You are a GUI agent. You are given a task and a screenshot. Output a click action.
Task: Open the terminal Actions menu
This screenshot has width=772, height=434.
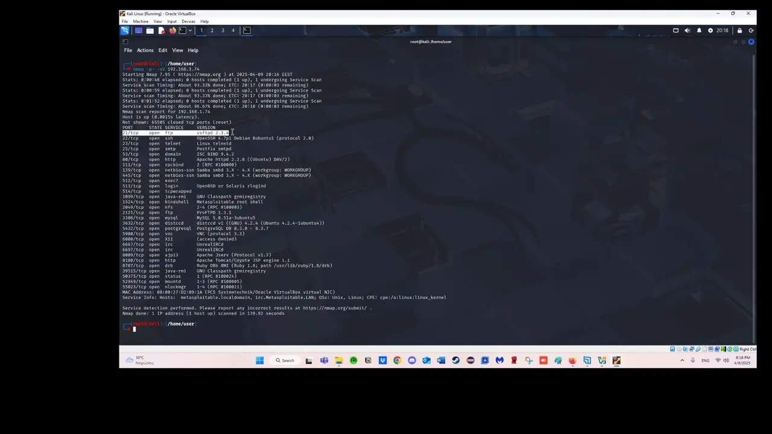point(145,50)
